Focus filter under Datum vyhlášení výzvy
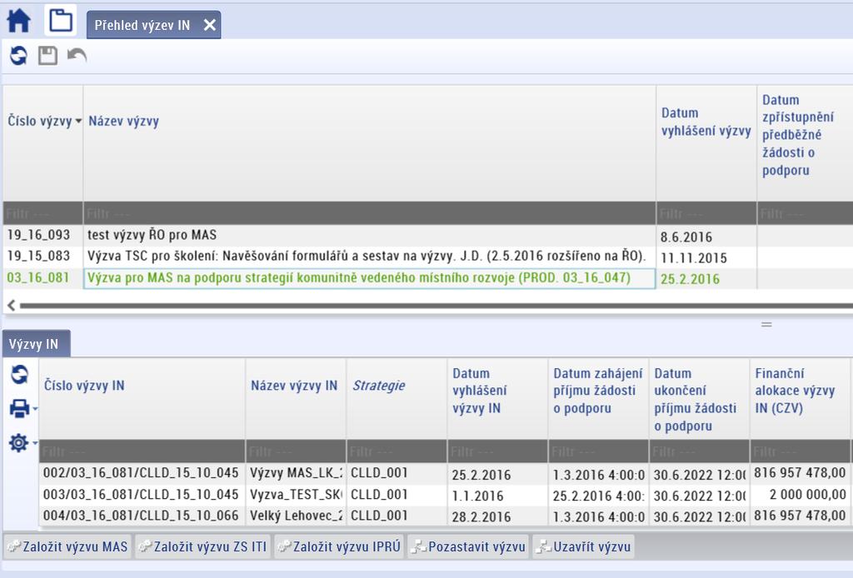Screen dimensions: 853x578 (706, 213)
